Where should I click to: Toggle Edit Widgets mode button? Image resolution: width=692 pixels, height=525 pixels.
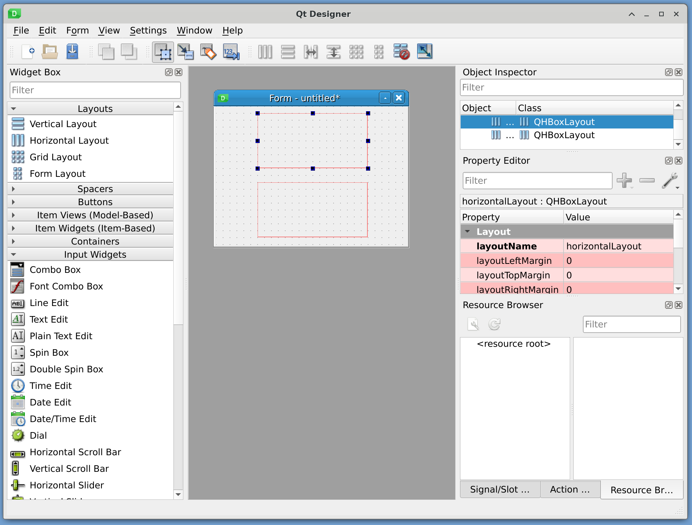pyautogui.click(x=163, y=52)
